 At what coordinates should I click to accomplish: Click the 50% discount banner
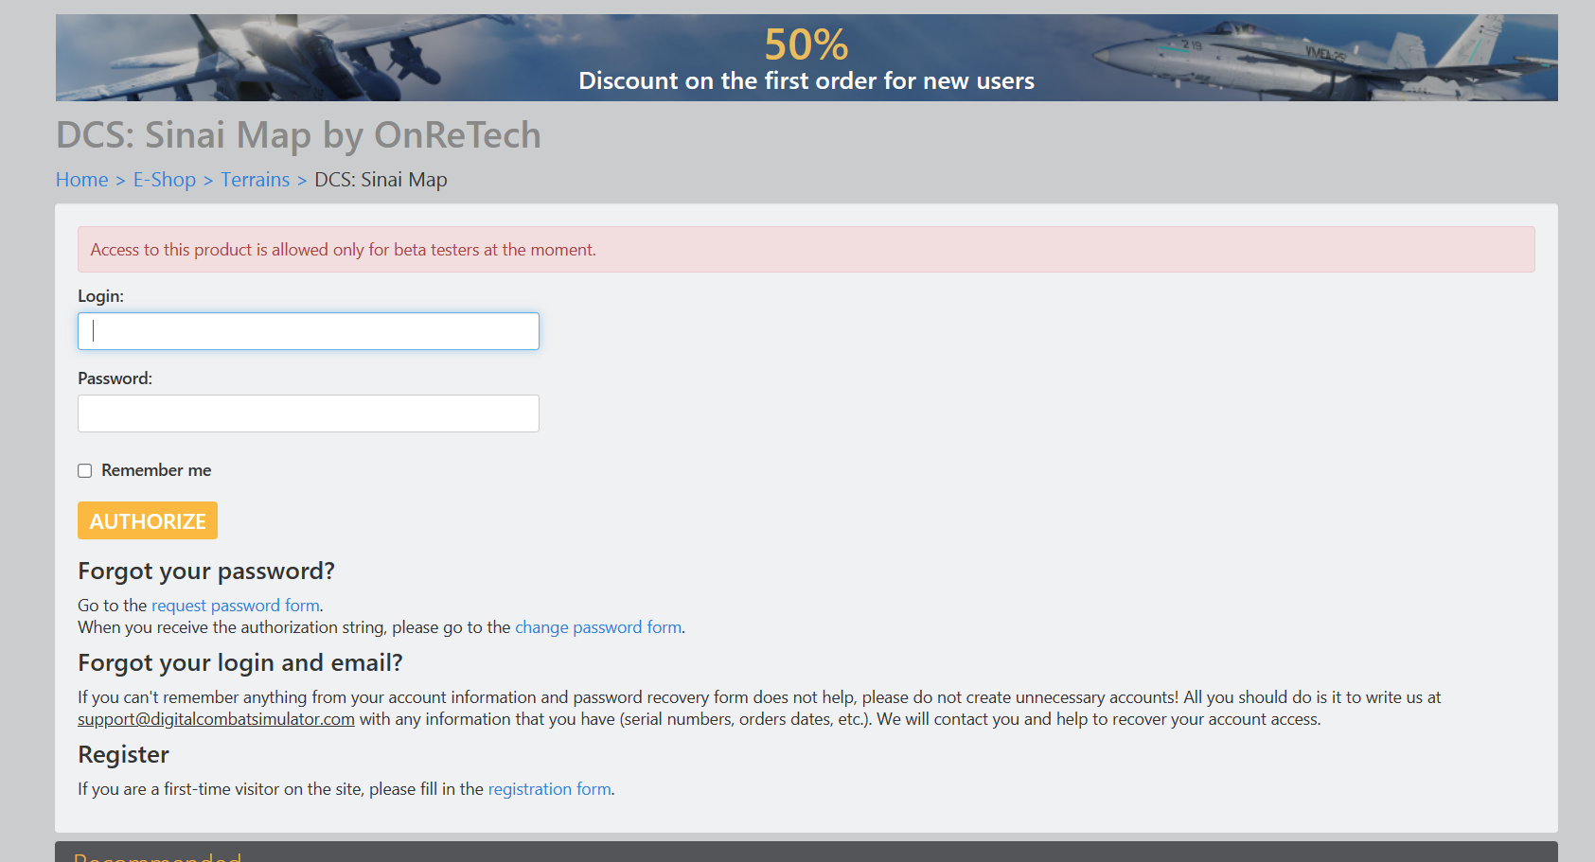coord(806,58)
